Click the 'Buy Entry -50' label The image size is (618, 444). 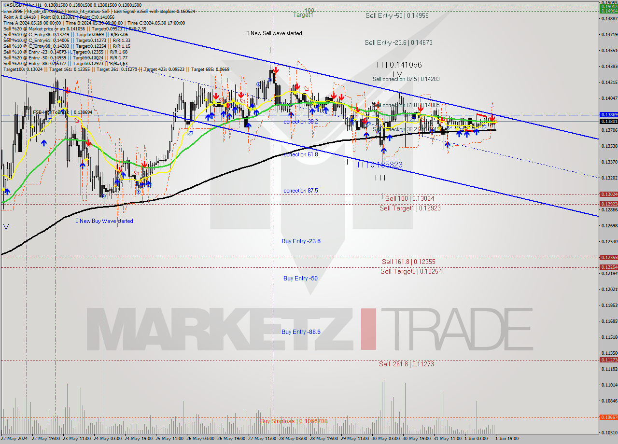[300, 278]
